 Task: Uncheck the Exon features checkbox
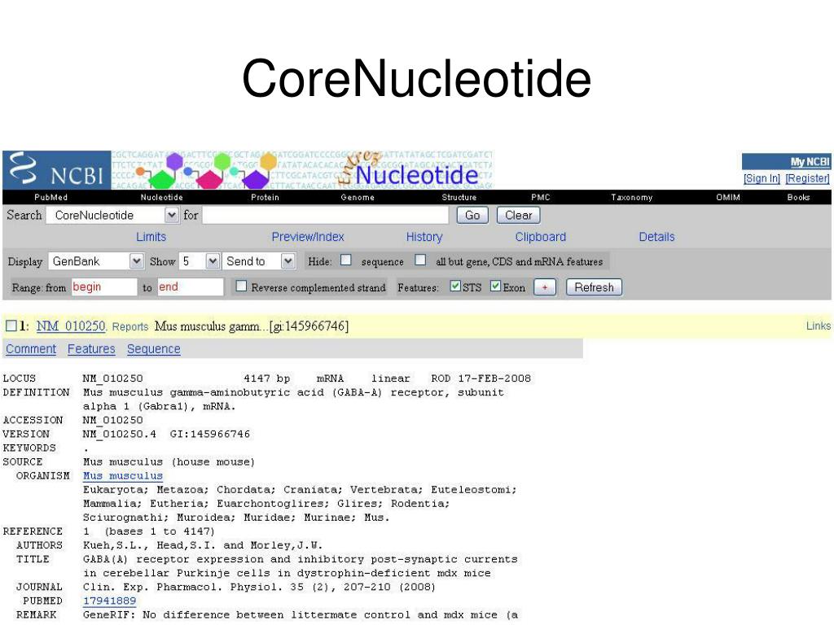pyautogui.click(x=496, y=286)
